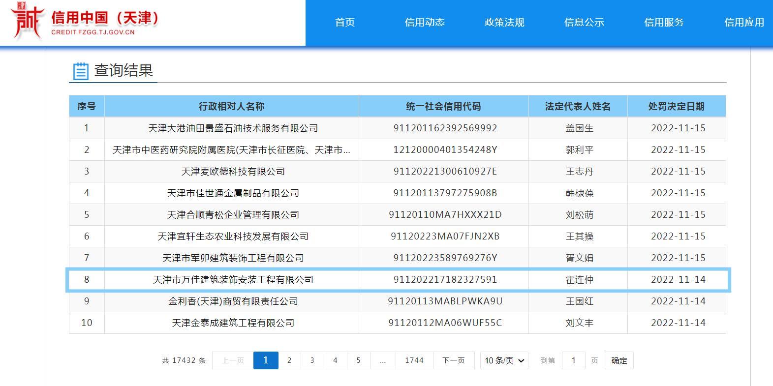Click credit code 91120113MABLPWKA9U

point(445,301)
